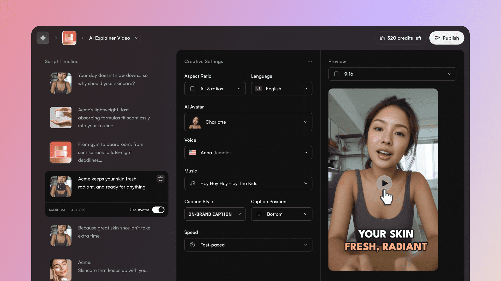Delete the selected scene with trash icon
Screen dimensions: 501x281
[x=160, y=179]
